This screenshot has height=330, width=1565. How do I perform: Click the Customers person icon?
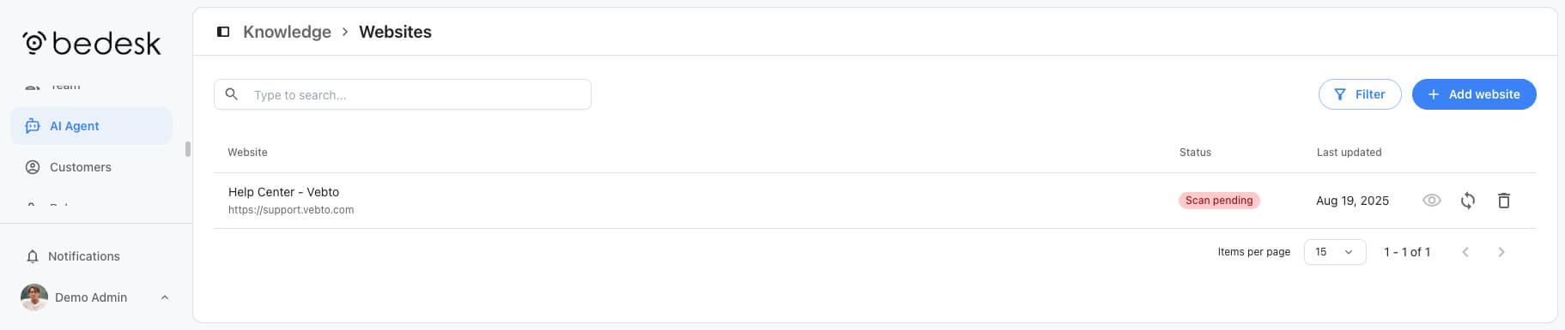pyautogui.click(x=33, y=167)
